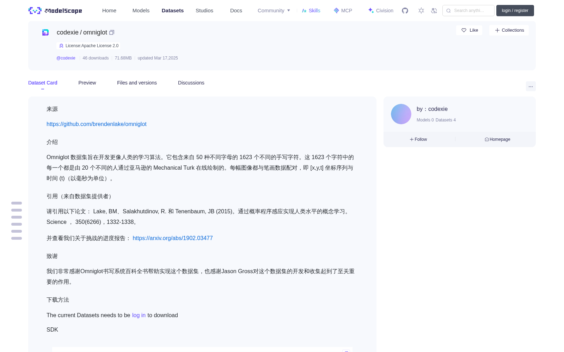The image size is (564, 352).
Task: Open the three-dots more options button
Action: click(x=531, y=86)
